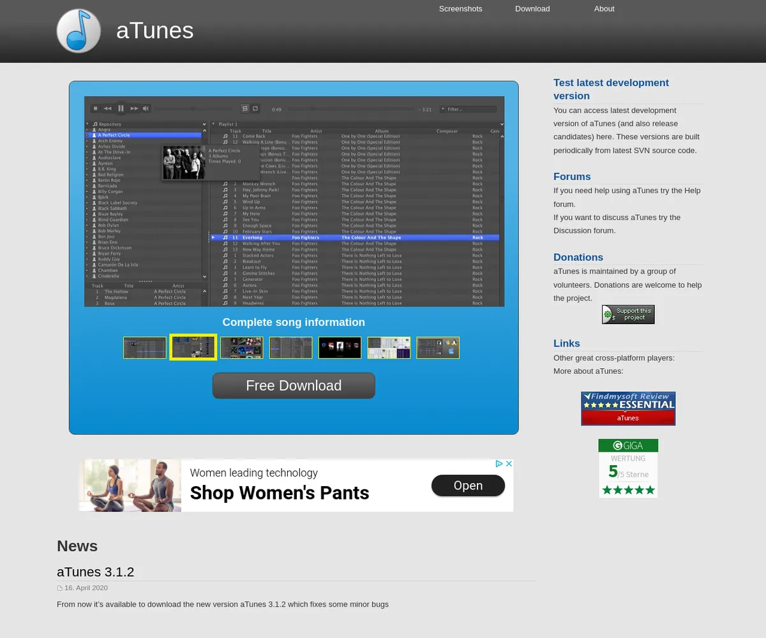Close the ad with the X icon
Image resolution: width=766 pixels, height=638 pixels.
click(x=509, y=464)
